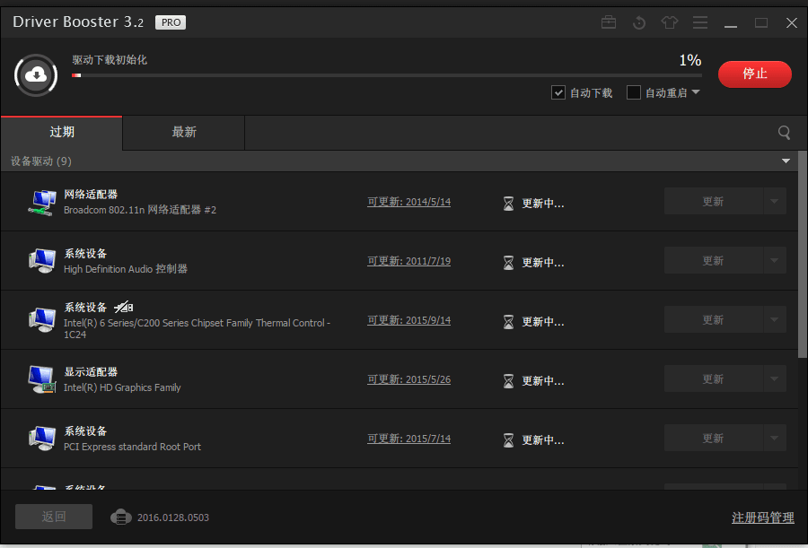Click the Intel HD Graphics display adapter icon
Viewport: 808px width, 548px height.
pyautogui.click(x=42, y=379)
